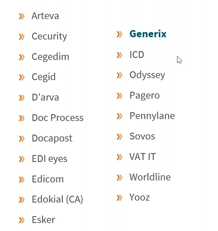This screenshot has height=231, width=218.
Task: Open the D'arva link
Action: pyautogui.click(x=45, y=97)
